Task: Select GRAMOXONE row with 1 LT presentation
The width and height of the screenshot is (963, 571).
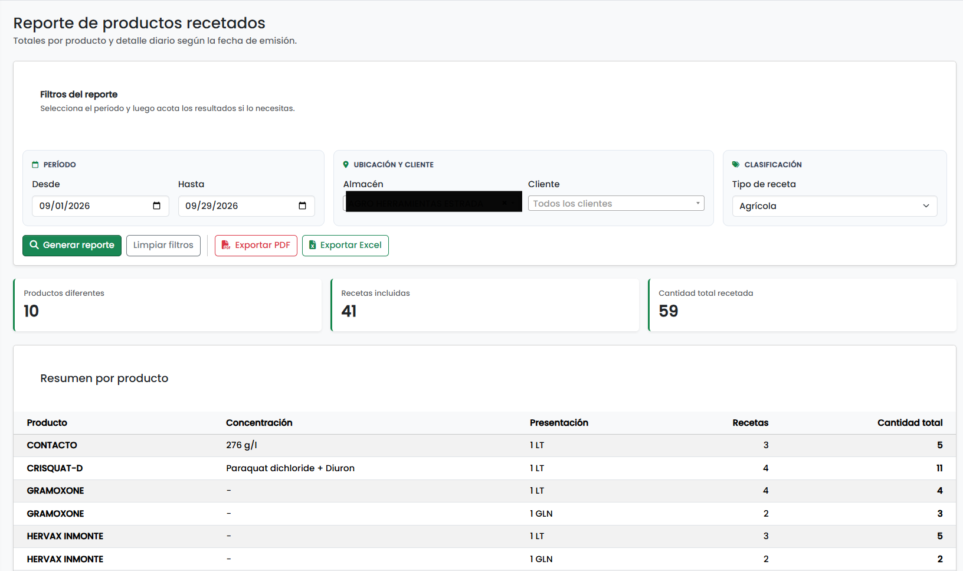Action: (x=484, y=491)
